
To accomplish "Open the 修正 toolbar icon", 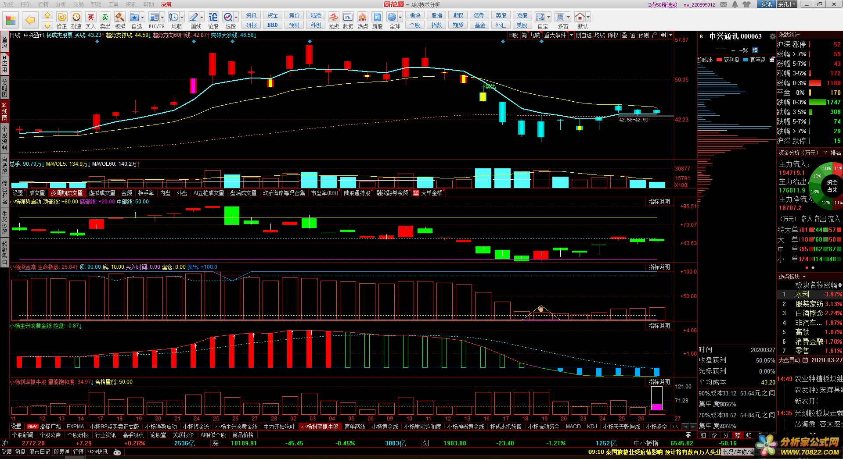I will (x=62, y=17).
